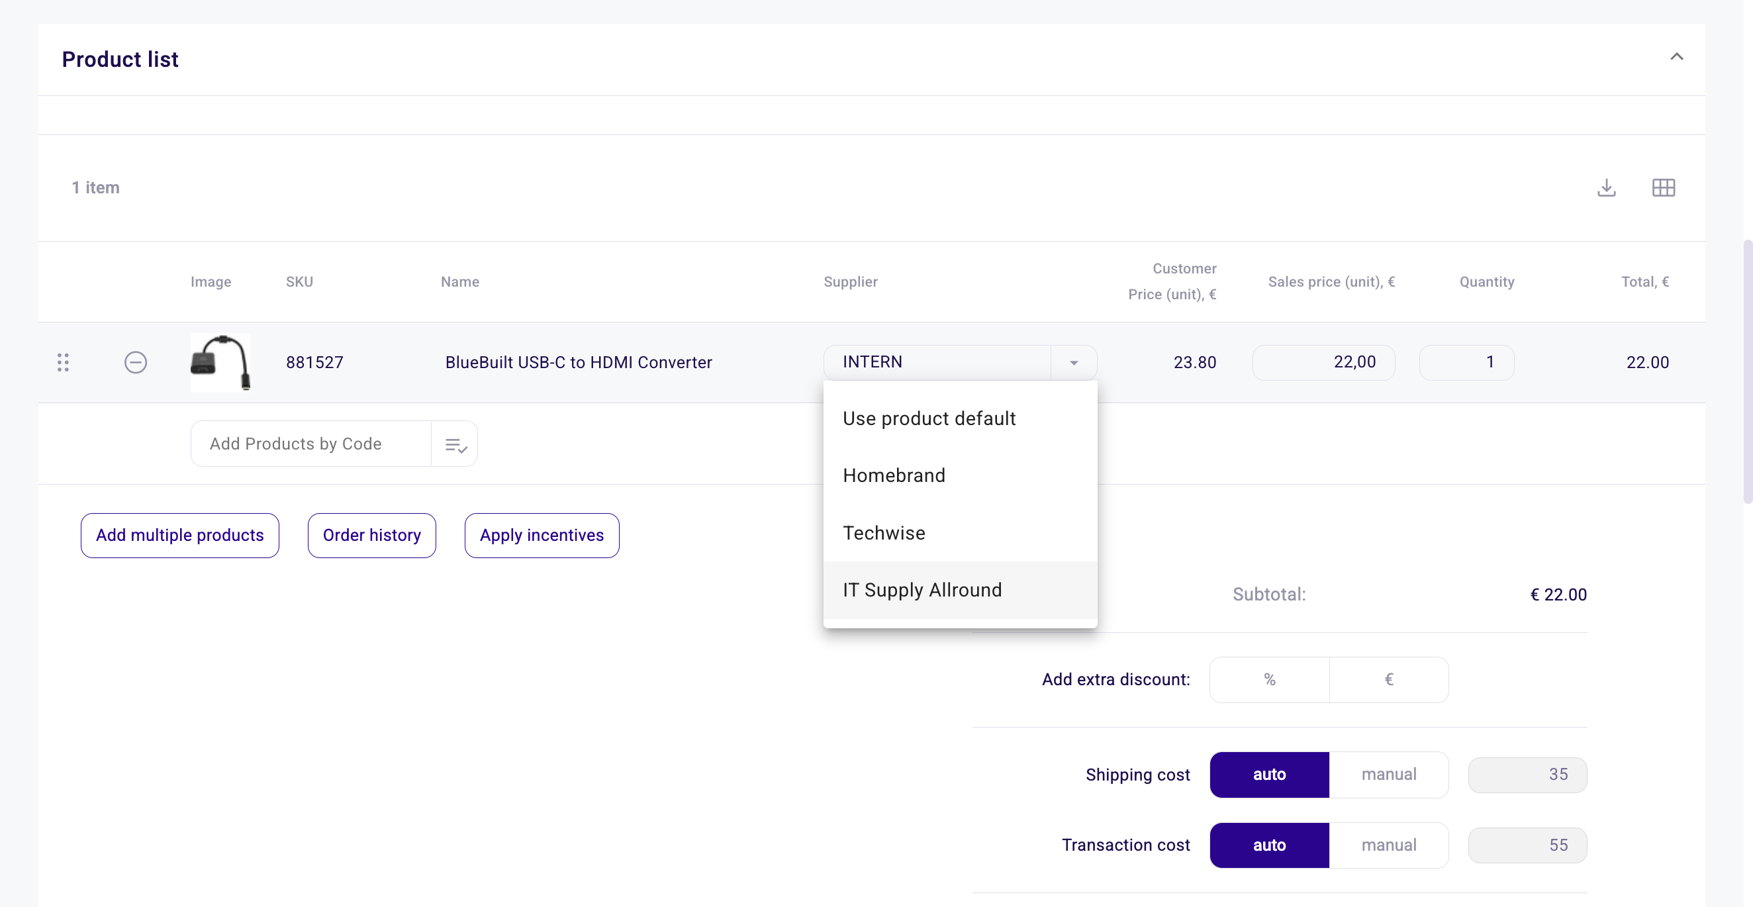Image resolution: width=1753 pixels, height=907 pixels.
Task: Apply incentives to the quote
Action: coord(542,536)
